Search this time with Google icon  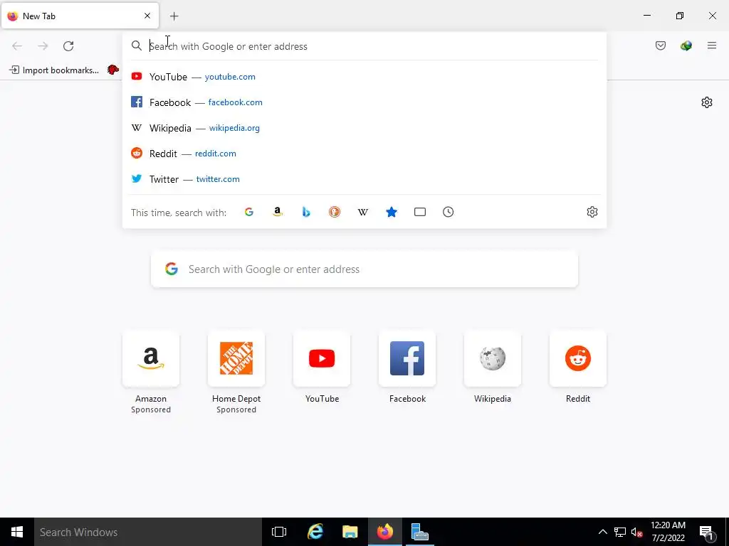click(249, 212)
